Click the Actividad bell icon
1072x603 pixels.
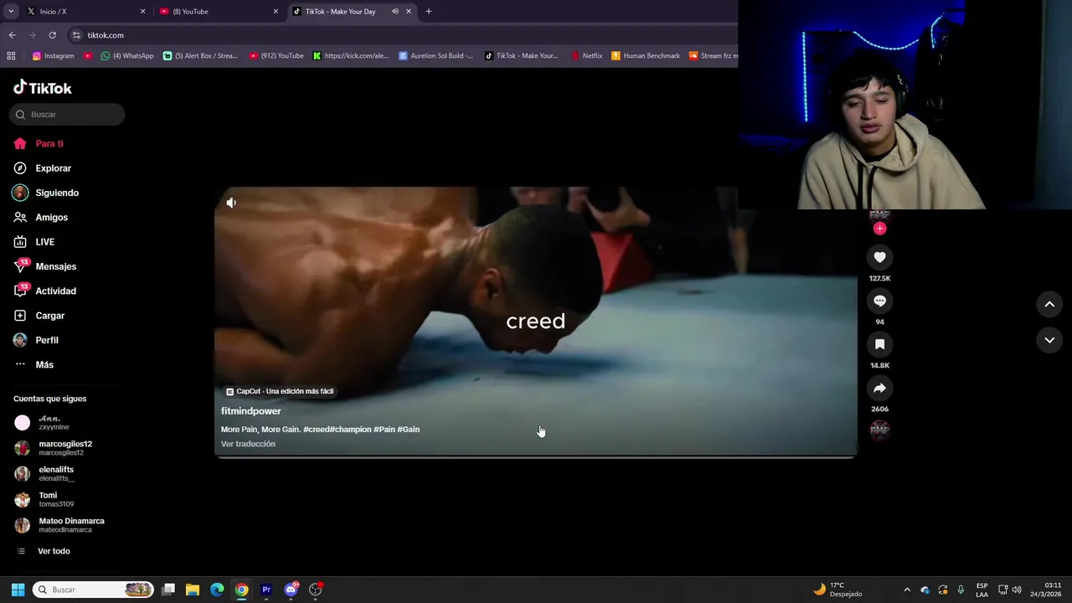(20, 291)
